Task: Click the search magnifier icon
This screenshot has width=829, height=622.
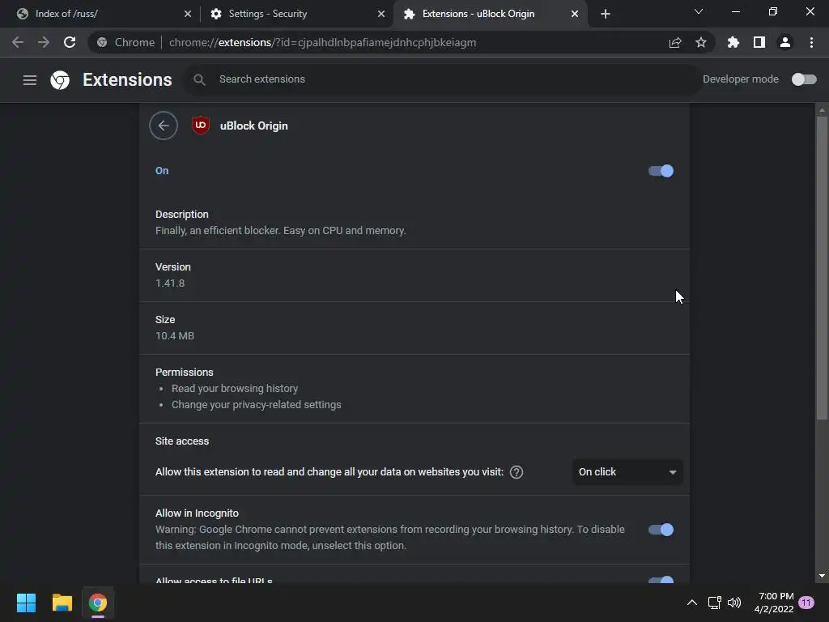Action: tap(199, 80)
